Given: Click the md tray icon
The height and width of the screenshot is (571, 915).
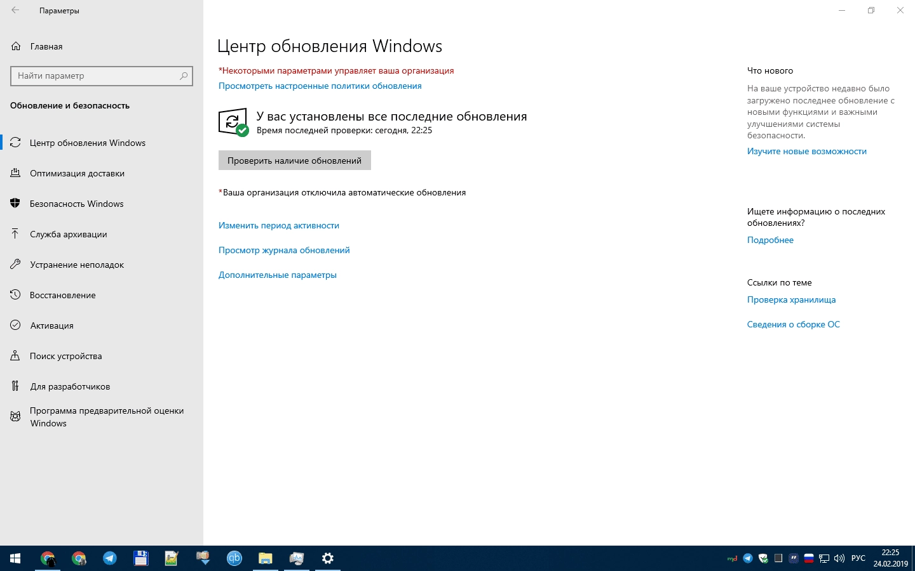Looking at the screenshot, I should (x=732, y=558).
